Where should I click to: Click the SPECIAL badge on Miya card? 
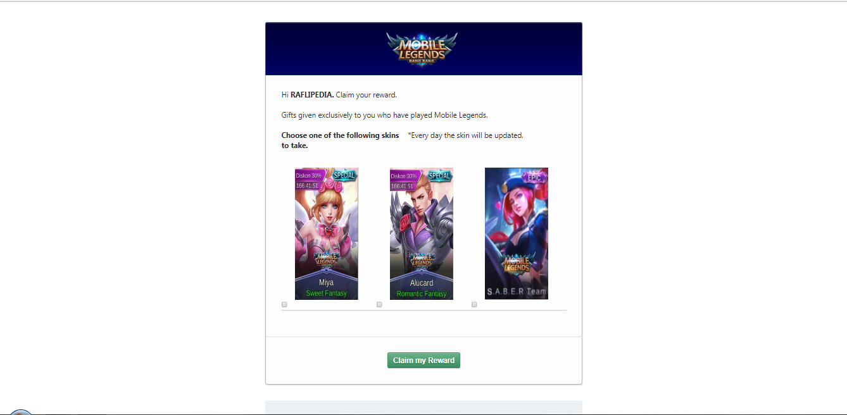[344, 175]
